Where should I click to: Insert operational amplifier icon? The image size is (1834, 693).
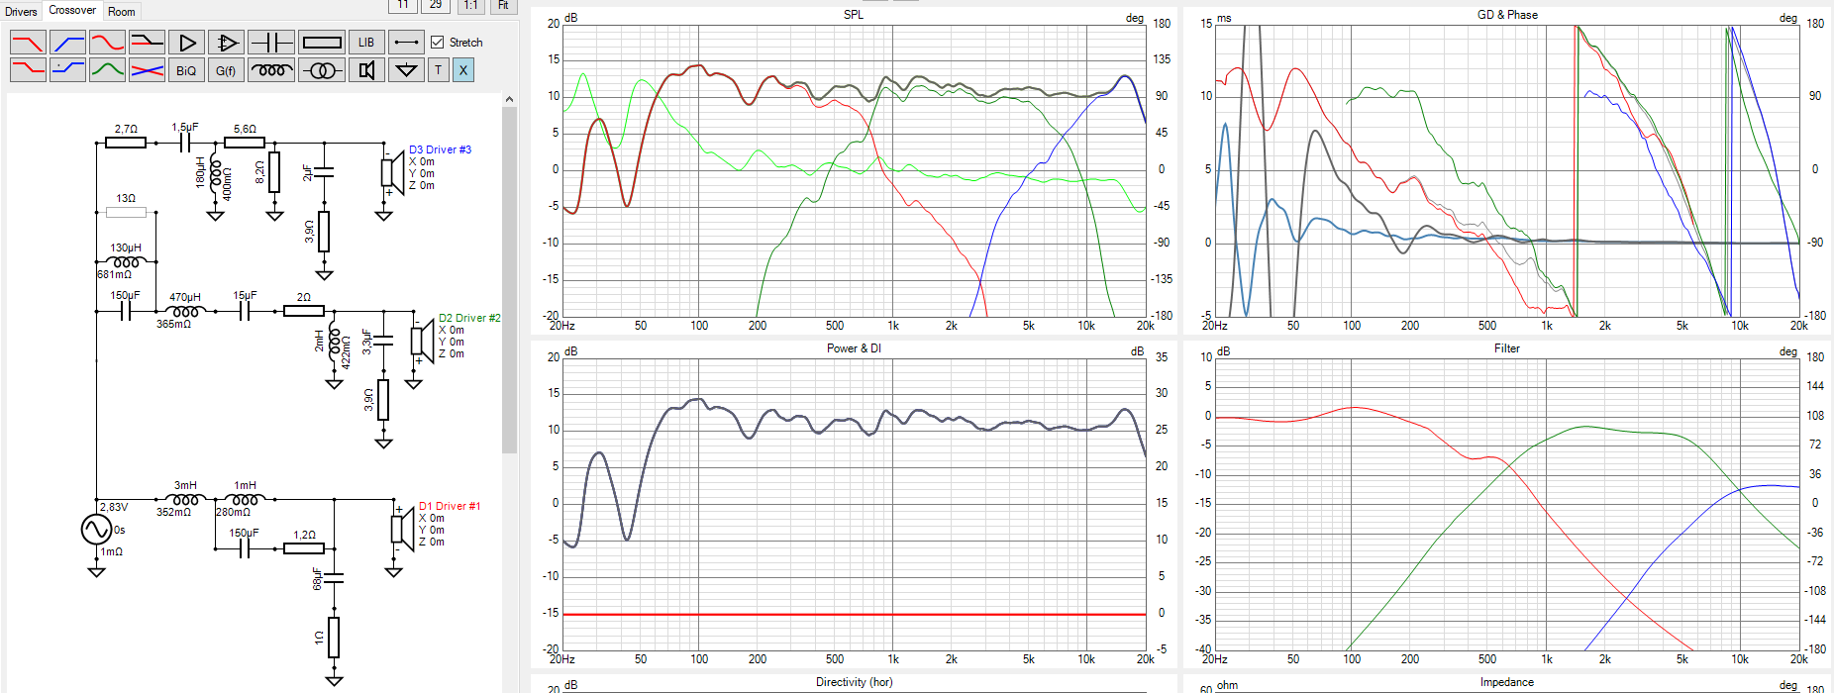[226, 43]
